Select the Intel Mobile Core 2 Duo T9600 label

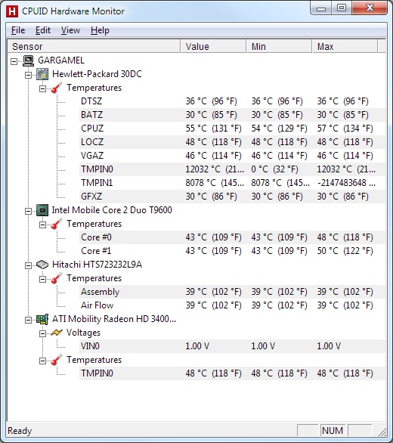(112, 210)
